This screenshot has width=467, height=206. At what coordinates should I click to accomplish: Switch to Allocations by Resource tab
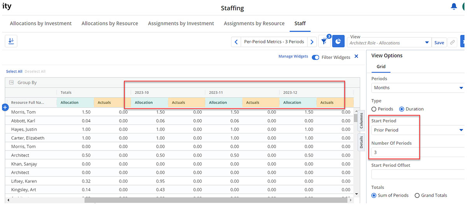click(110, 23)
